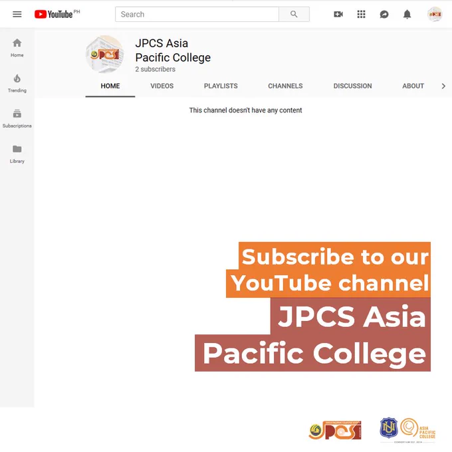Viewport: 452px width, 452px height.
Task: Switch to the CHANNELS tab
Action: tap(285, 86)
